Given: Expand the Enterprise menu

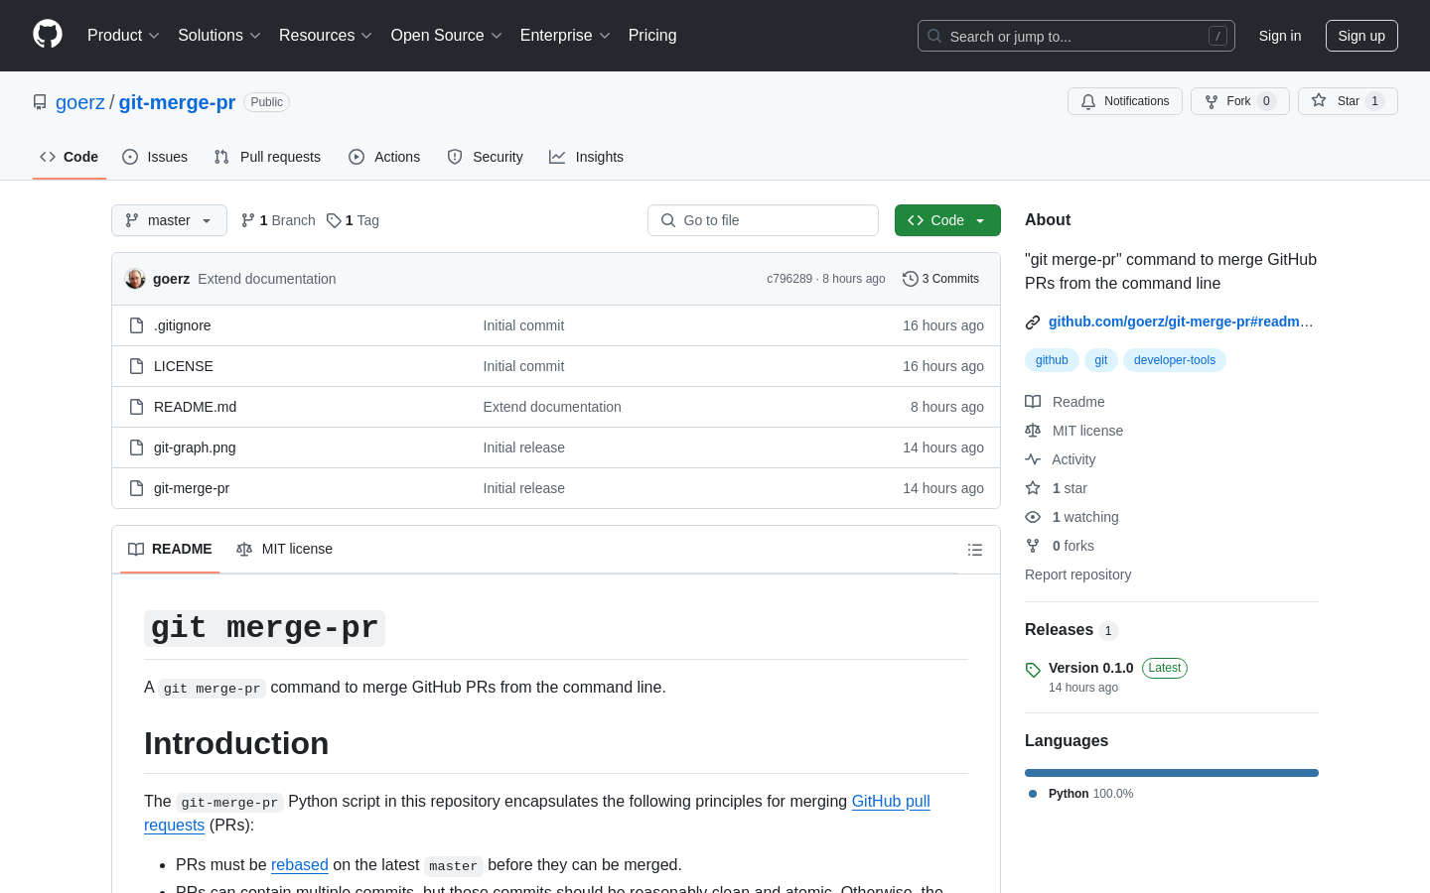Looking at the screenshot, I should click(565, 35).
